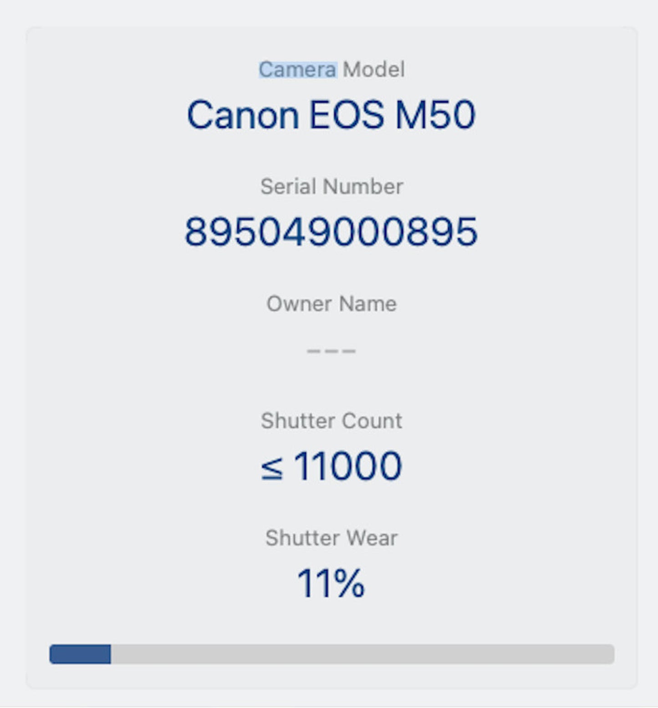Viewport: 658px width, 708px height.
Task: Click the Shutter Wear label
Action: (x=332, y=538)
